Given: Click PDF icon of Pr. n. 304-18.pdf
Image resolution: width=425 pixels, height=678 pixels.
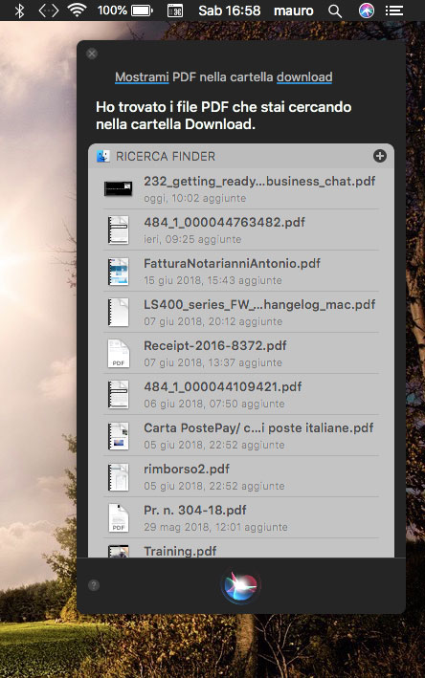Looking at the screenshot, I should (118, 518).
